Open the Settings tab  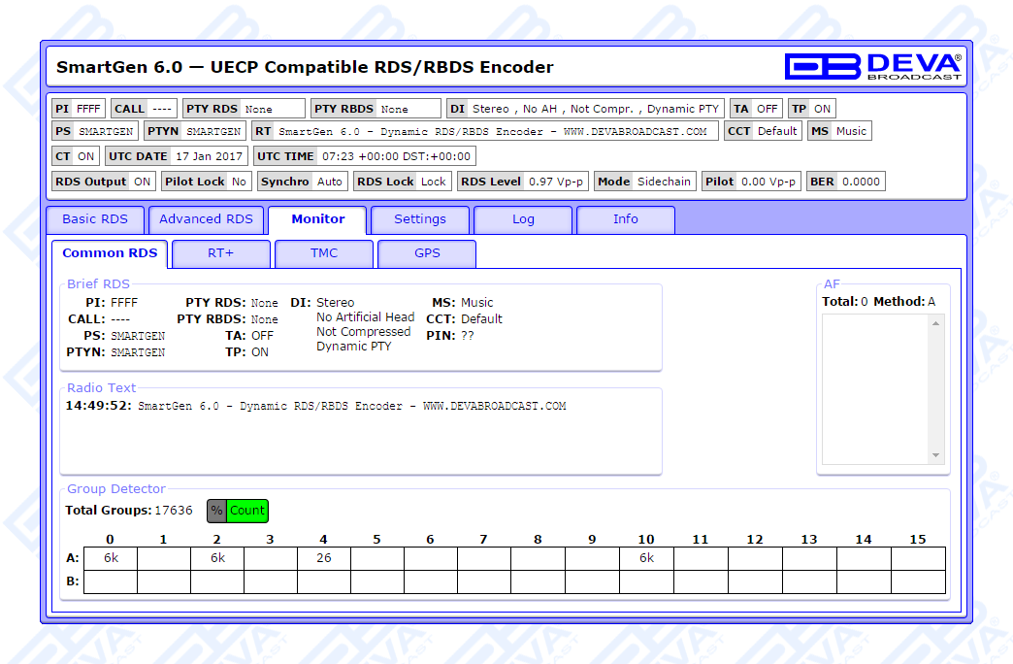(x=420, y=219)
